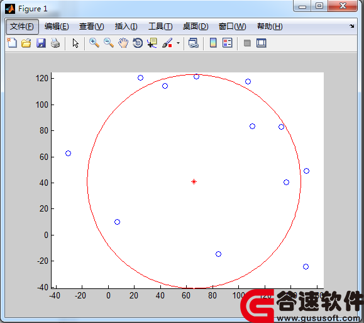The image size is (364, 323).
Task: Save the figure with the floppy icon
Action: pyautogui.click(x=41, y=43)
